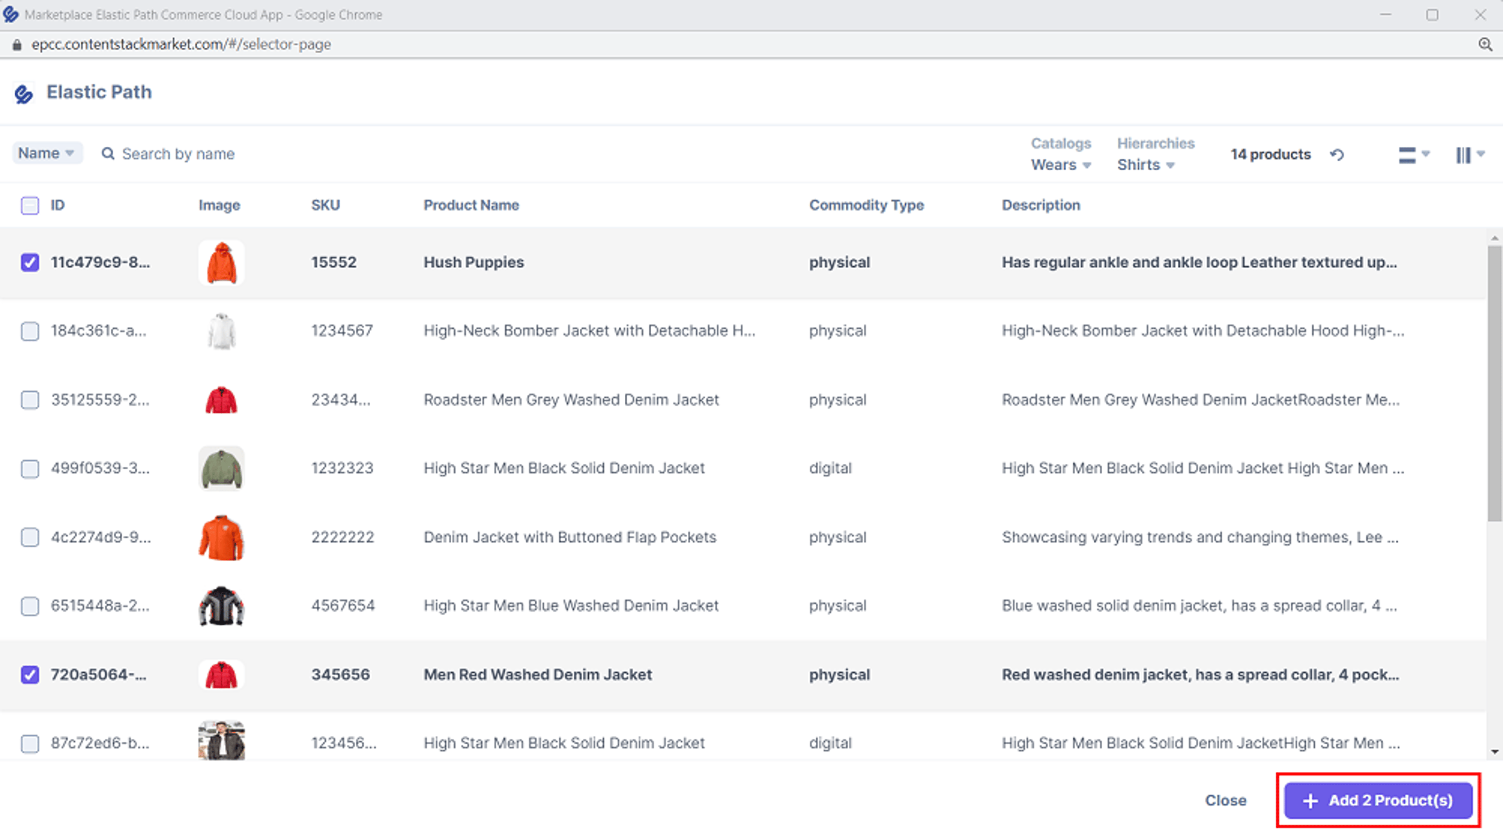The width and height of the screenshot is (1503, 834).
Task: Check the 184c361c-a... row checkbox
Action: coord(30,331)
